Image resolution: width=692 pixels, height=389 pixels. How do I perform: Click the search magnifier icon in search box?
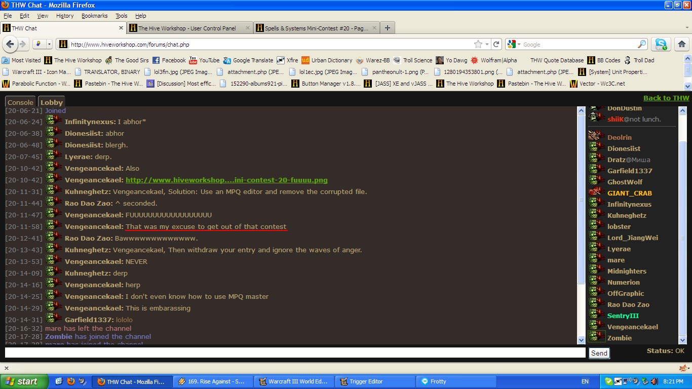pyautogui.click(x=642, y=44)
